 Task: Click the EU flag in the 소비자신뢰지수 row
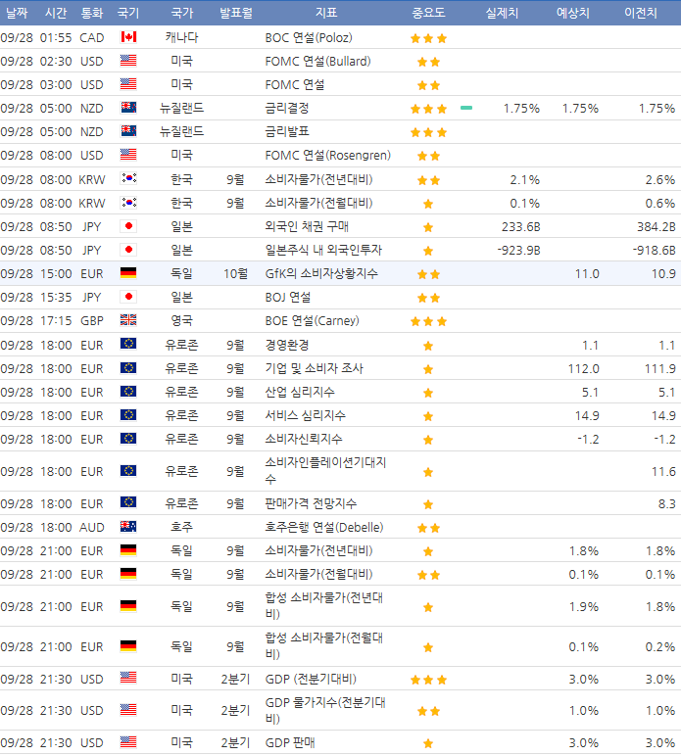pyautogui.click(x=128, y=439)
